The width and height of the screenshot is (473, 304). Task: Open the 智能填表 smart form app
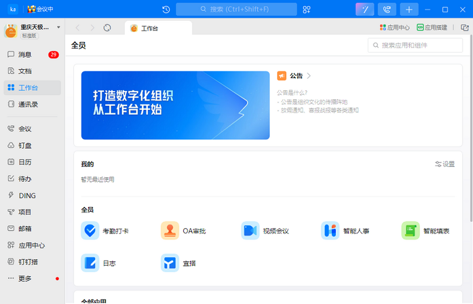(x=410, y=231)
